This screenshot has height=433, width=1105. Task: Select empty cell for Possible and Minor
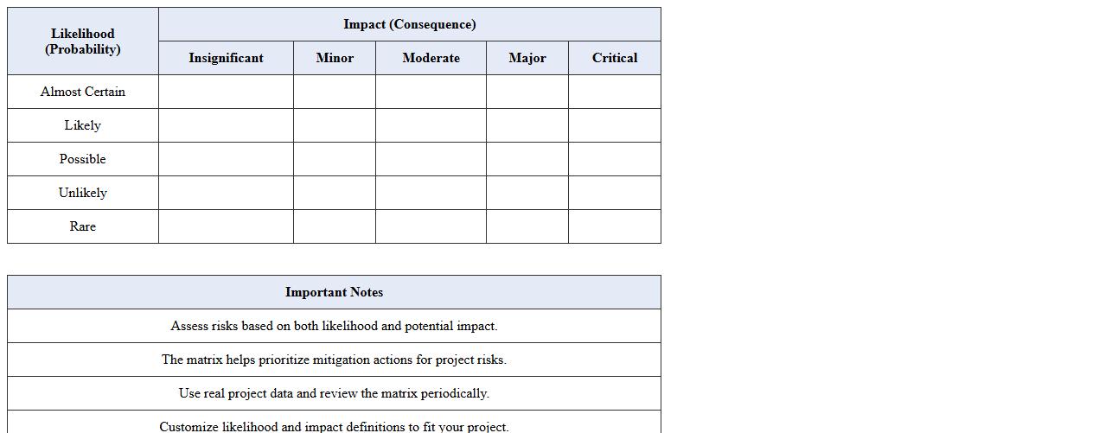point(335,159)
